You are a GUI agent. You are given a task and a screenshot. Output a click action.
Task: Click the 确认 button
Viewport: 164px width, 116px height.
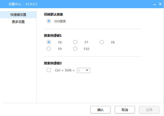[100, 110]
